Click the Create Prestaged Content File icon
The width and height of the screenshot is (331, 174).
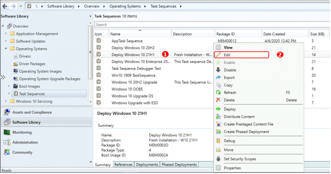pyautogui.click(x=218, y=124)
